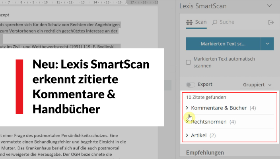Open the scan button dropdown arrow

click(x=267, y=44)
